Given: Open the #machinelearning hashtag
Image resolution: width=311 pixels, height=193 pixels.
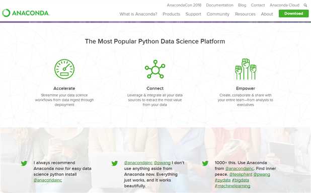Looking at the screenshot, I should [x=232, y=186].
